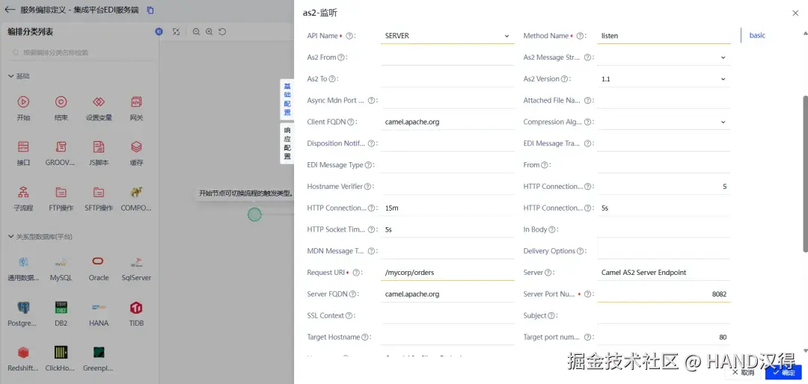Click the help icon beside SSL Context
This screenshot has width=808, height=384.
click(x=349, y=315)
